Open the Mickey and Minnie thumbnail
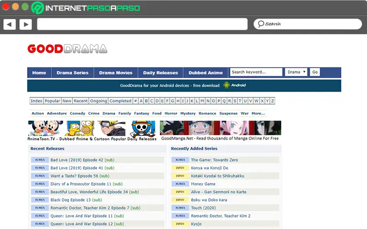Screen dimensions: 367x229 point(45,128)
